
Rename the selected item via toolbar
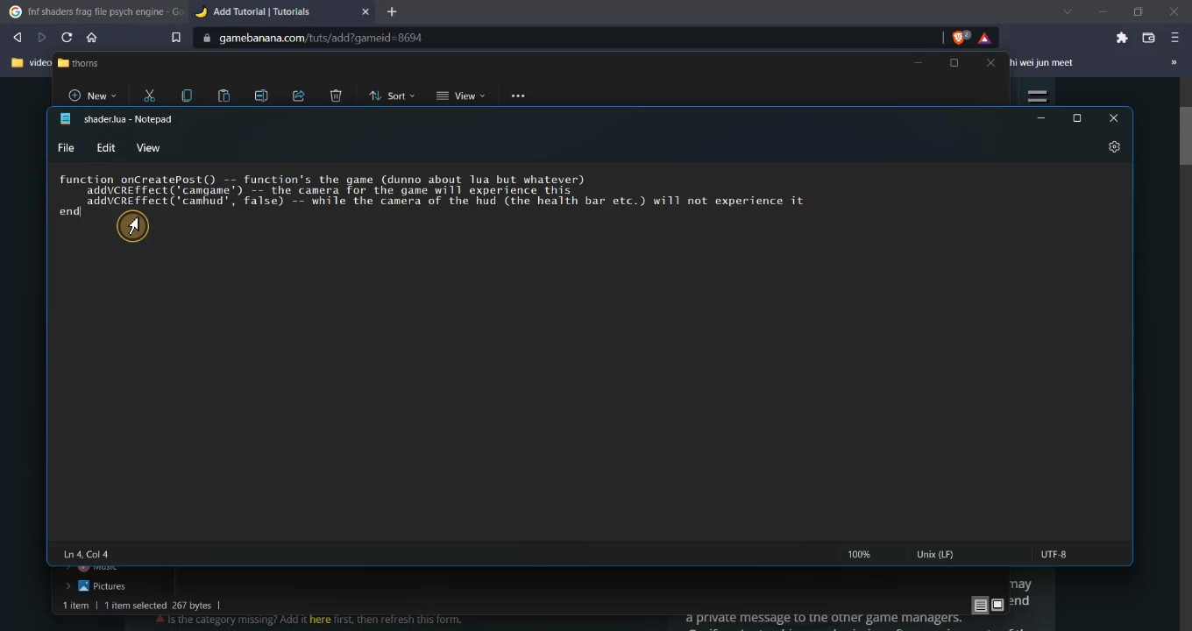click(x=261, y=95)
